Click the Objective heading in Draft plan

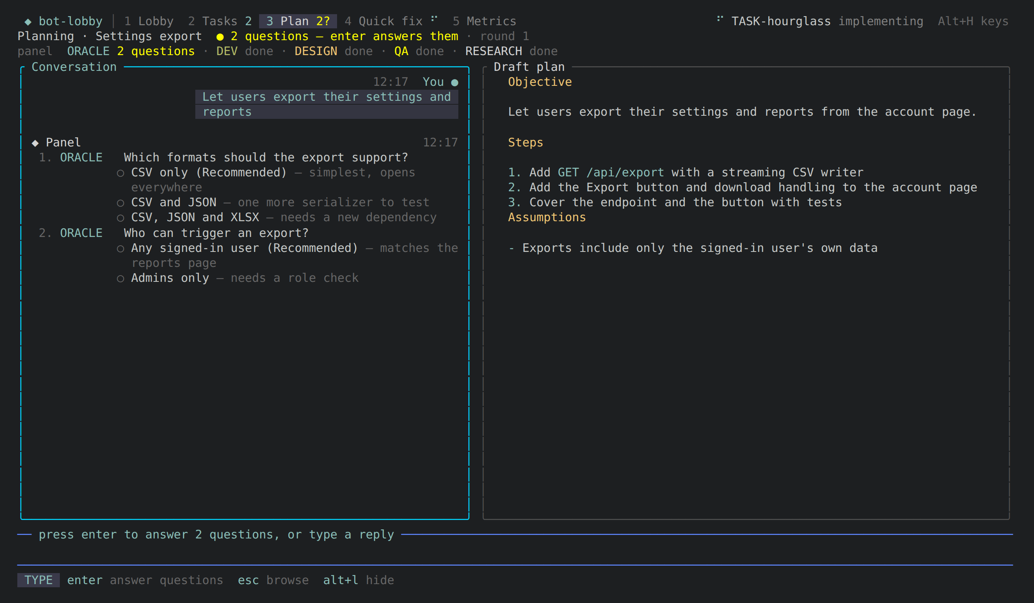click(x=540, y=82)
